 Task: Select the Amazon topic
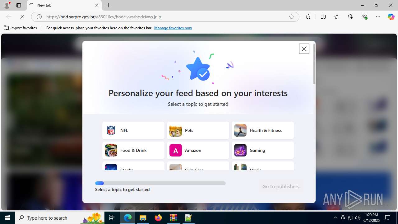coord(198,150)
